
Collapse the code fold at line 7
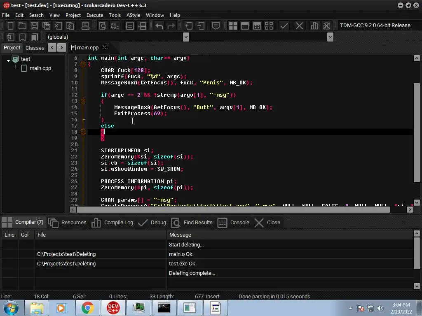pyautogui.click(x=83, y=64)
